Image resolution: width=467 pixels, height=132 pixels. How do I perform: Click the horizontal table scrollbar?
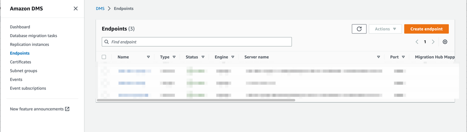coord(196,100)
